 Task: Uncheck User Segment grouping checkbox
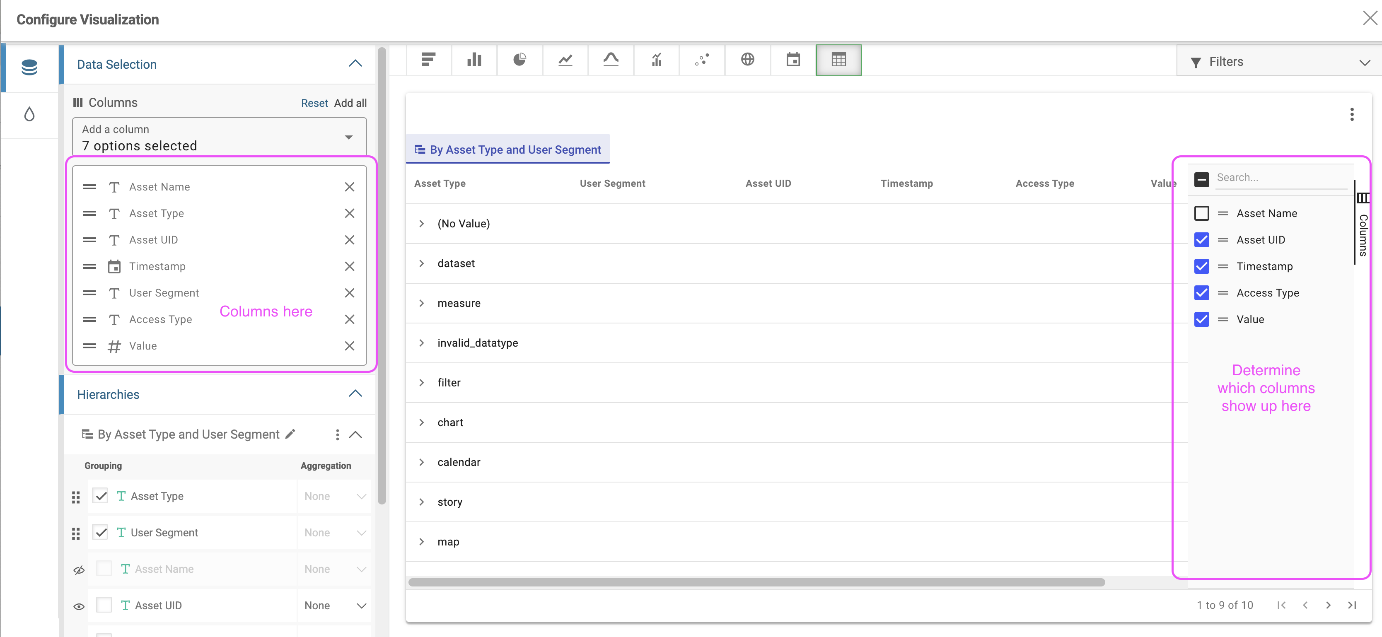pyautogui.click(x=100, y=532)
